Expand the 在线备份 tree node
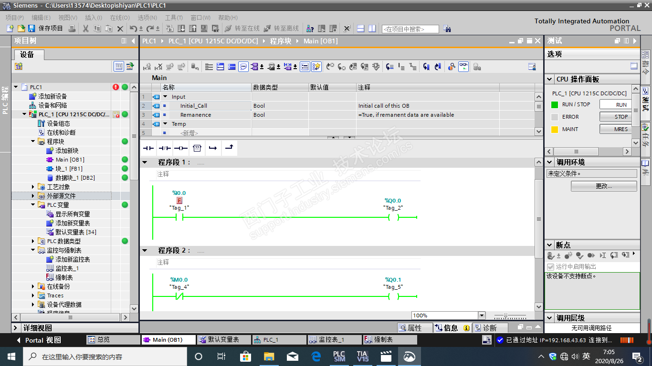 click(33, 286)
